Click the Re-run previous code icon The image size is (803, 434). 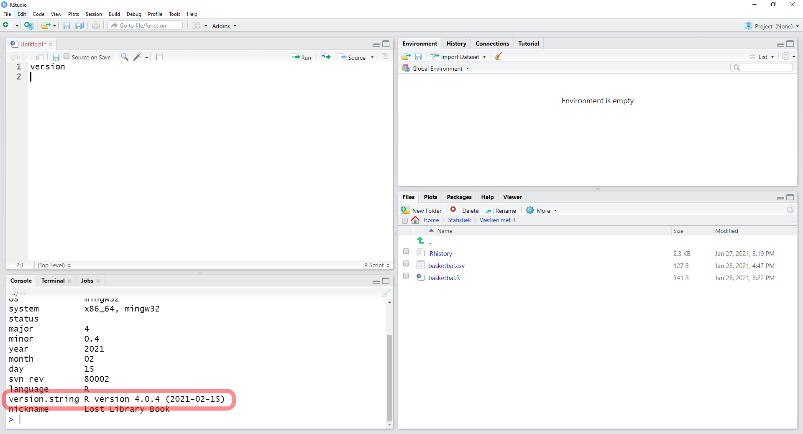(x=326, y=57)
